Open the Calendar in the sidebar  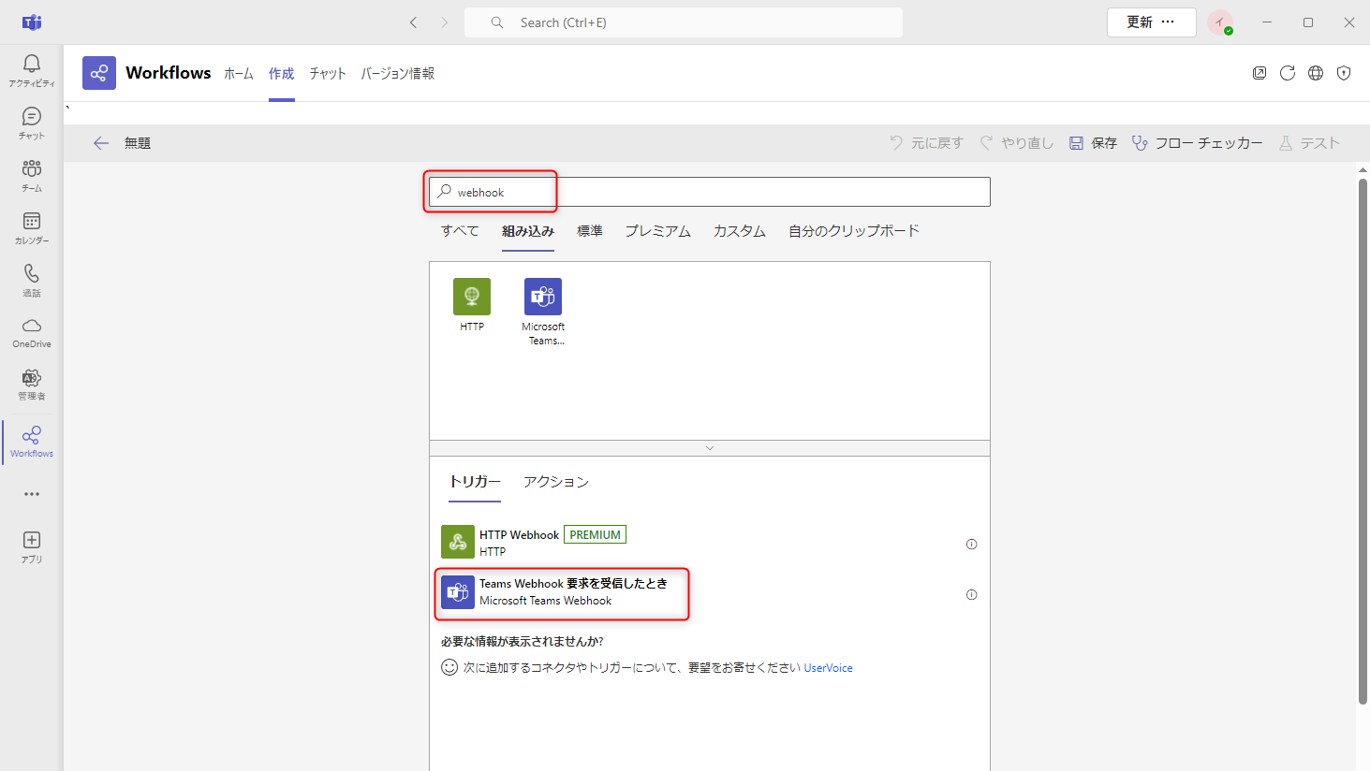click(32, 227)
